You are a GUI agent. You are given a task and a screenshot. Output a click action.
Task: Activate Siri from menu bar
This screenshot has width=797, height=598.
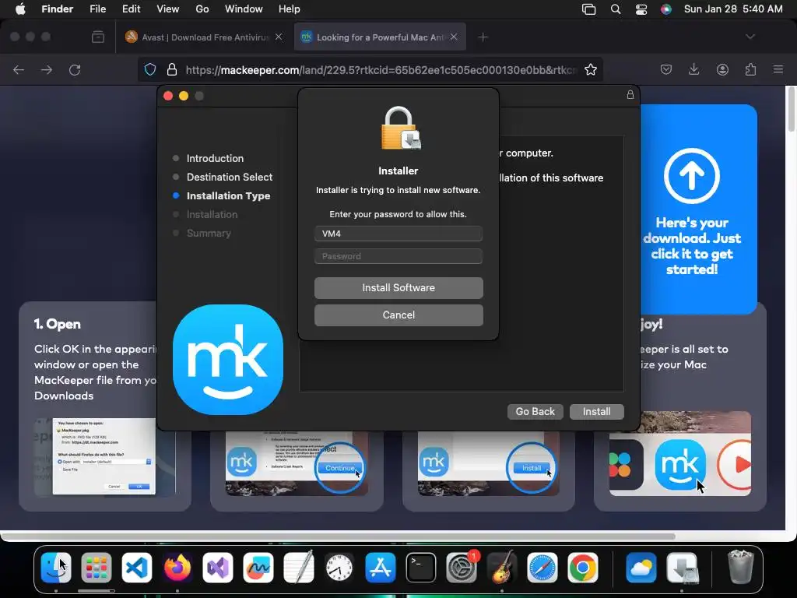tap(666, 9)
